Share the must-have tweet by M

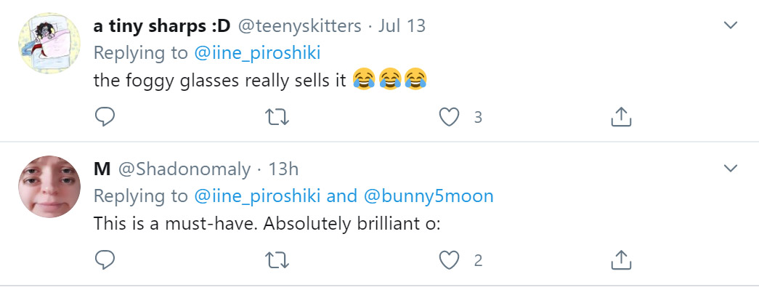coord(622,260)
